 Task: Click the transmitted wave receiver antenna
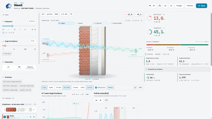[136, 51]
